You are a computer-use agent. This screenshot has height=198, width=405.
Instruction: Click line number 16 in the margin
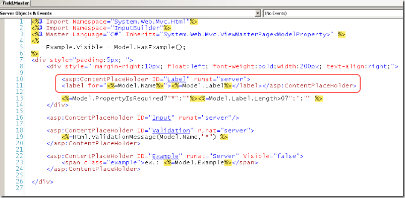point(19,118)
